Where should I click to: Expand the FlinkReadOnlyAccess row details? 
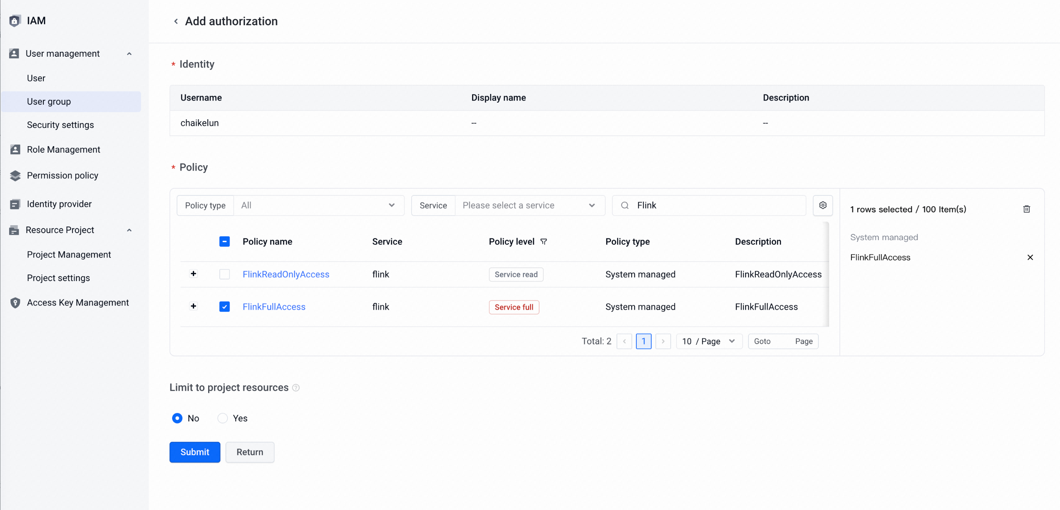click(x=193, y=274)
